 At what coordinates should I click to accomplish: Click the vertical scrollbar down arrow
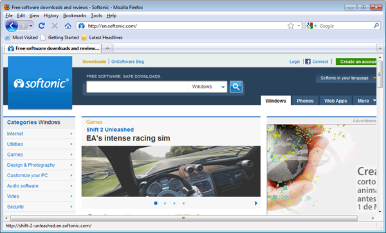coord(380,212)
